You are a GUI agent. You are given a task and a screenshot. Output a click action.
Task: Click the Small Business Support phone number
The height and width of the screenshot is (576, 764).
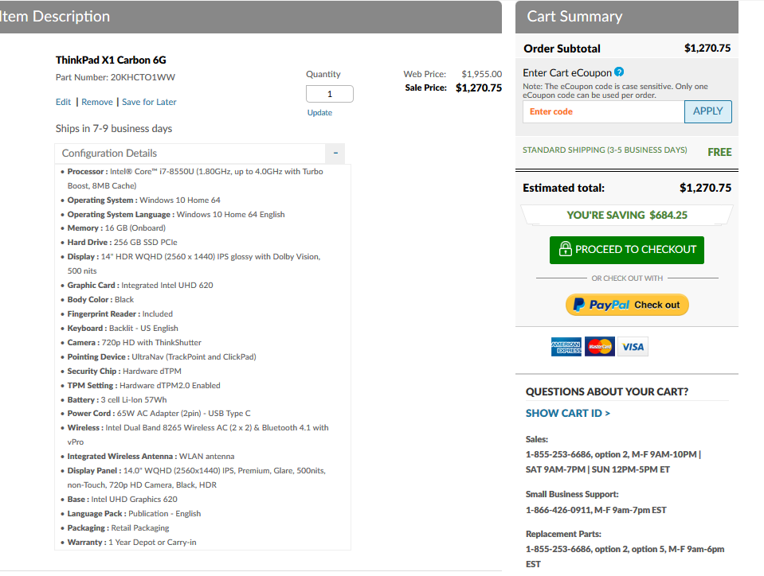[x=596, y=510]
